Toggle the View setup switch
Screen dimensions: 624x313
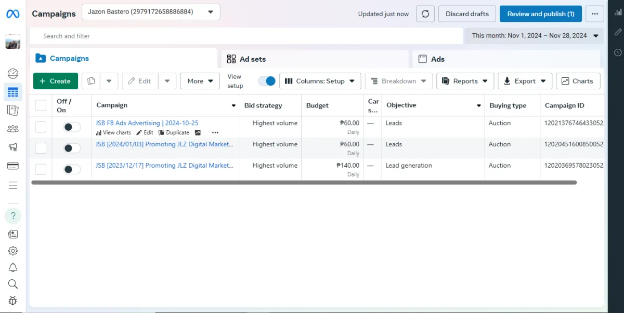[x=267, y=81]
